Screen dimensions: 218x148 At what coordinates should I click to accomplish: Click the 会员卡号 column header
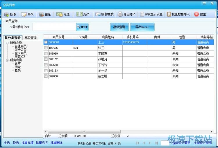(58, 37)
